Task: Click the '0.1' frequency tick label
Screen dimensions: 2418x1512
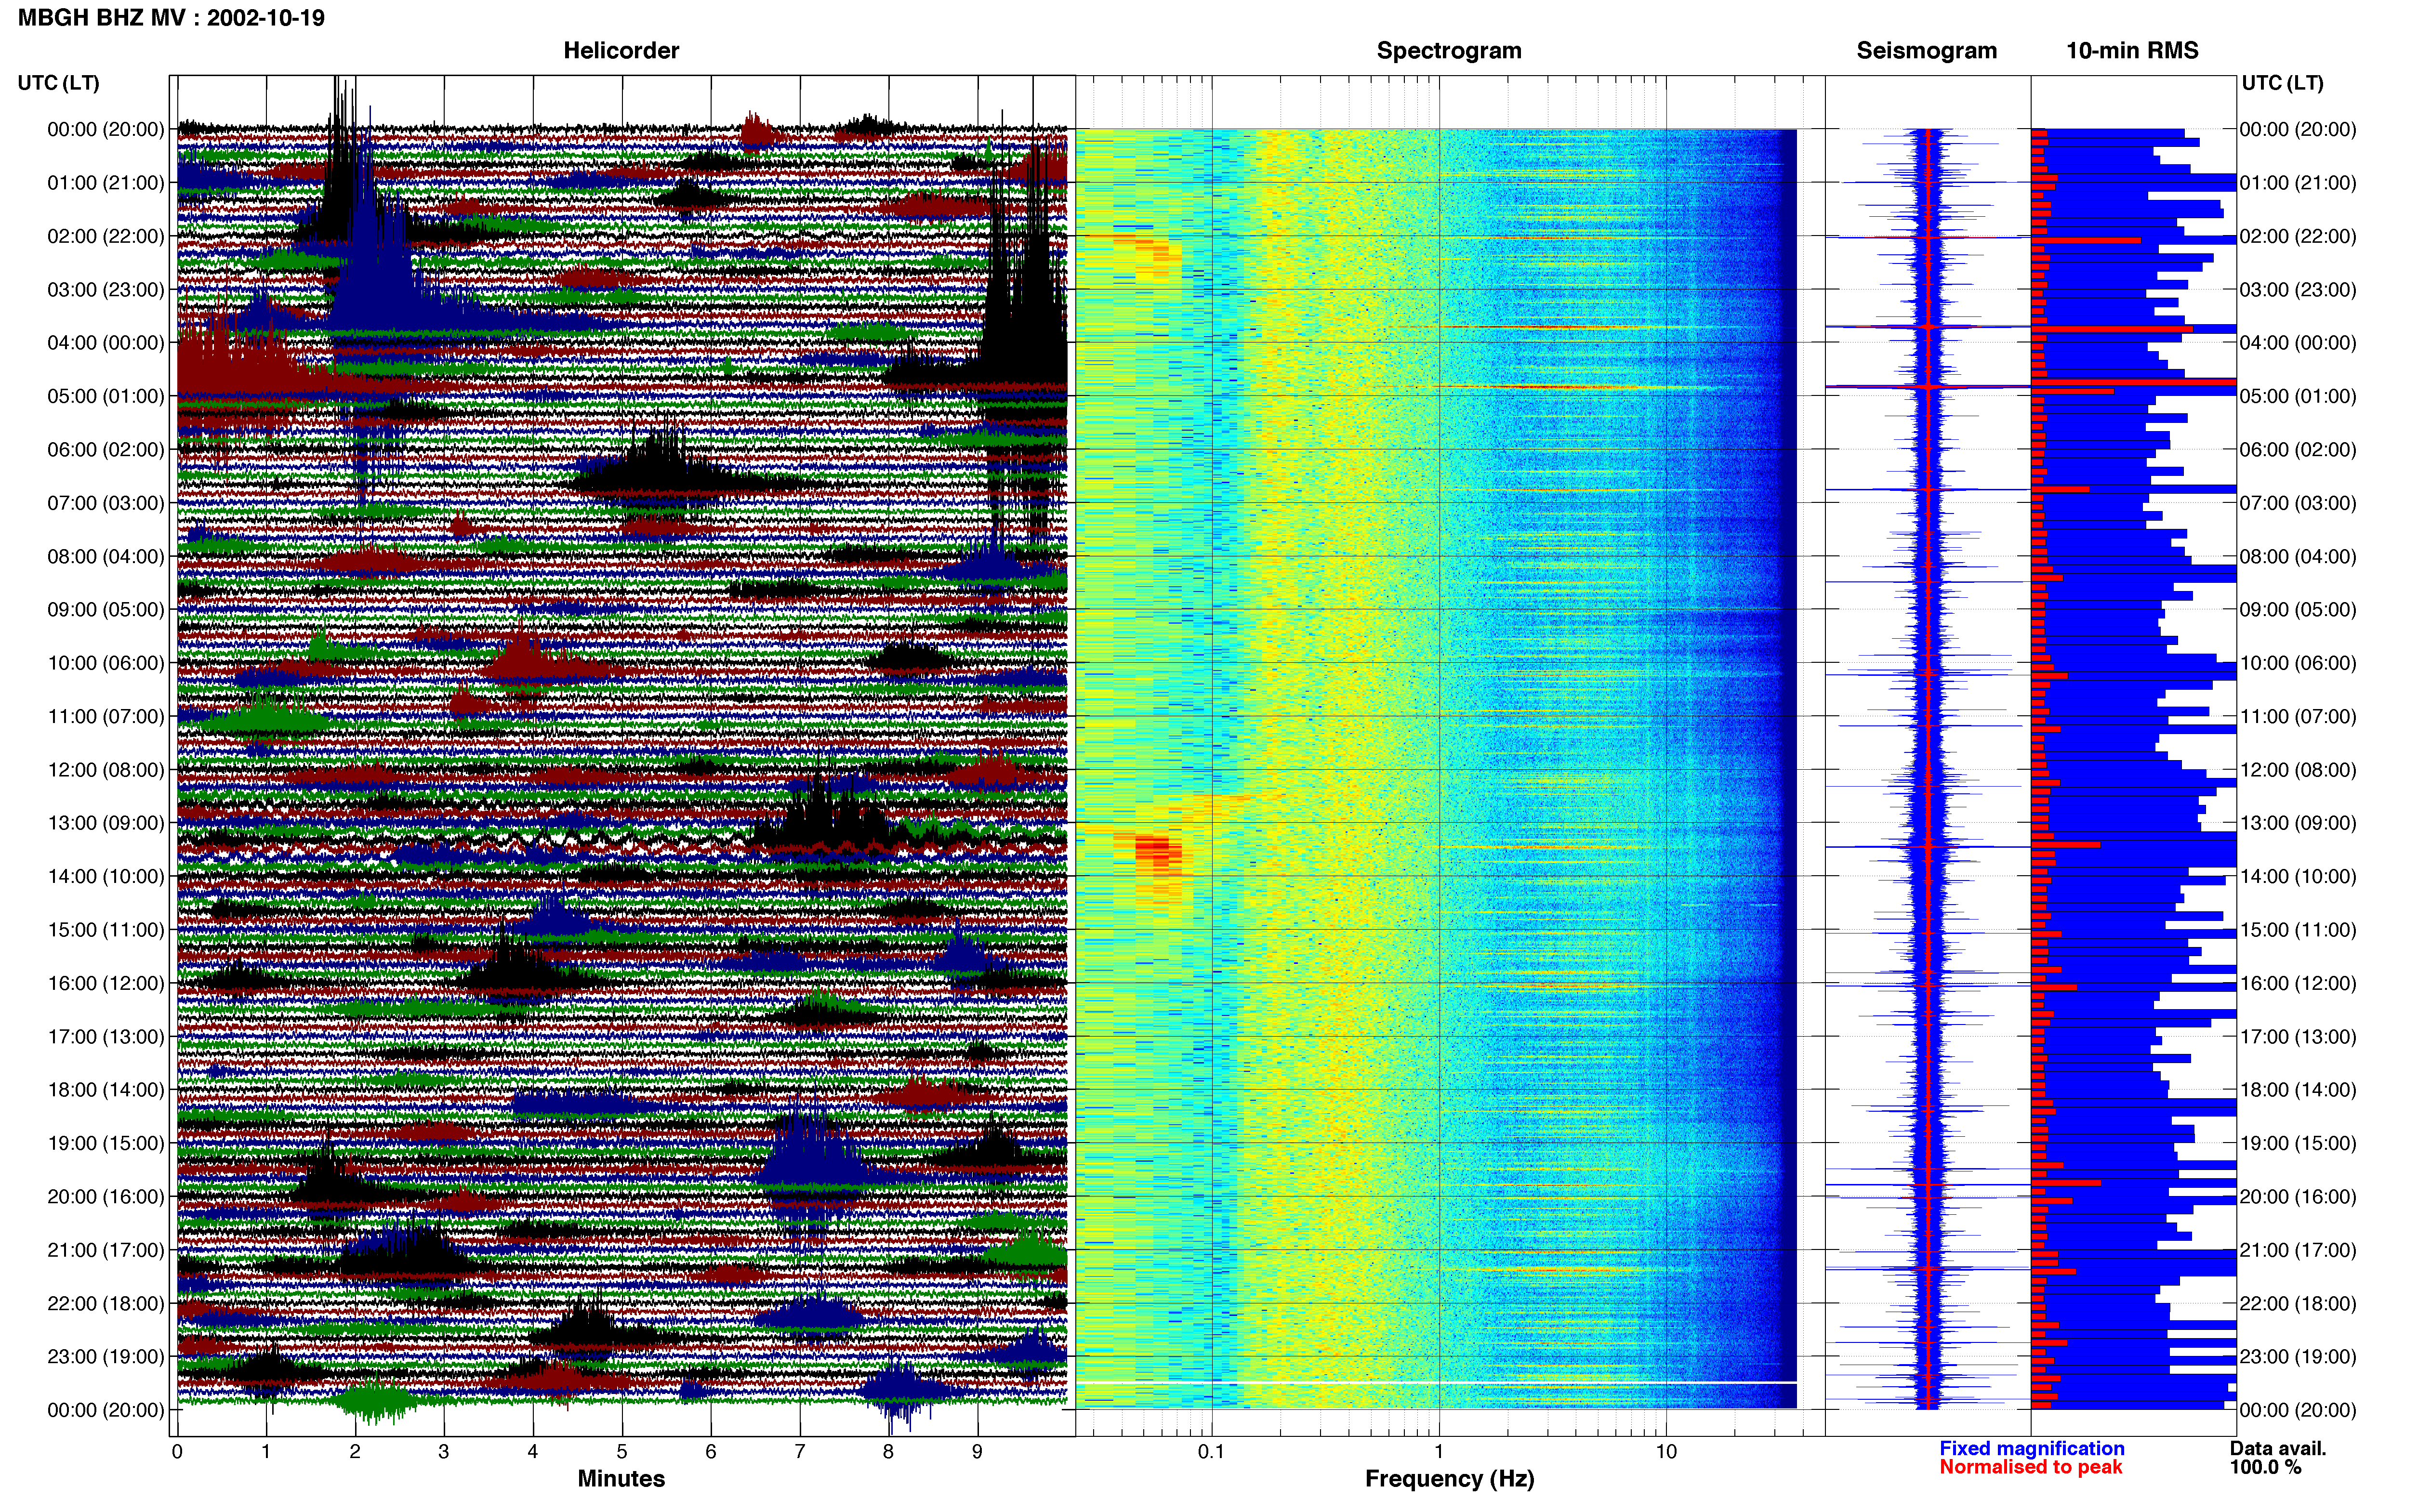Action: (1211, 1452)
